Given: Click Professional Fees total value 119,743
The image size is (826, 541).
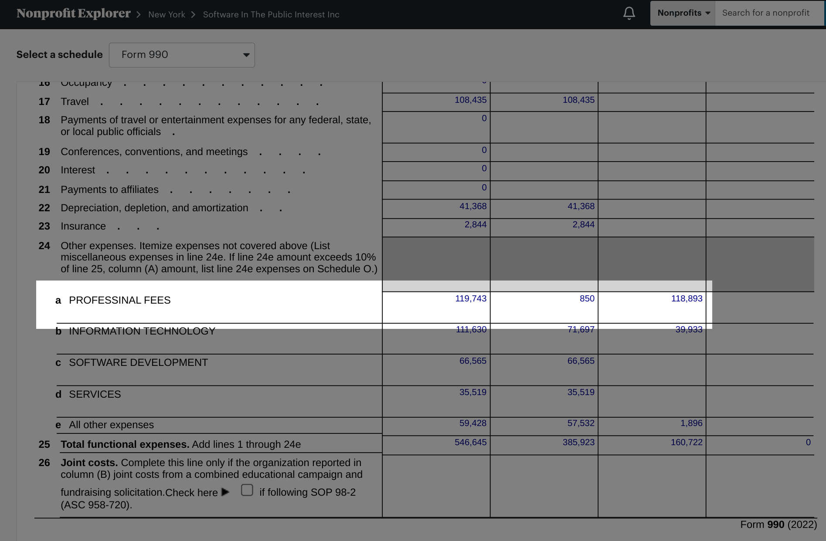Looking at the screenshot, I should (470, 298).
